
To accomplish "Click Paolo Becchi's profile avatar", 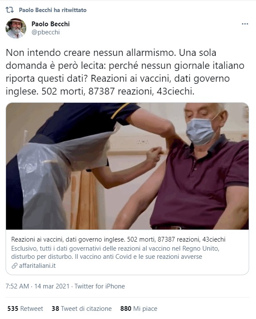I will click(x=16, y=28).
